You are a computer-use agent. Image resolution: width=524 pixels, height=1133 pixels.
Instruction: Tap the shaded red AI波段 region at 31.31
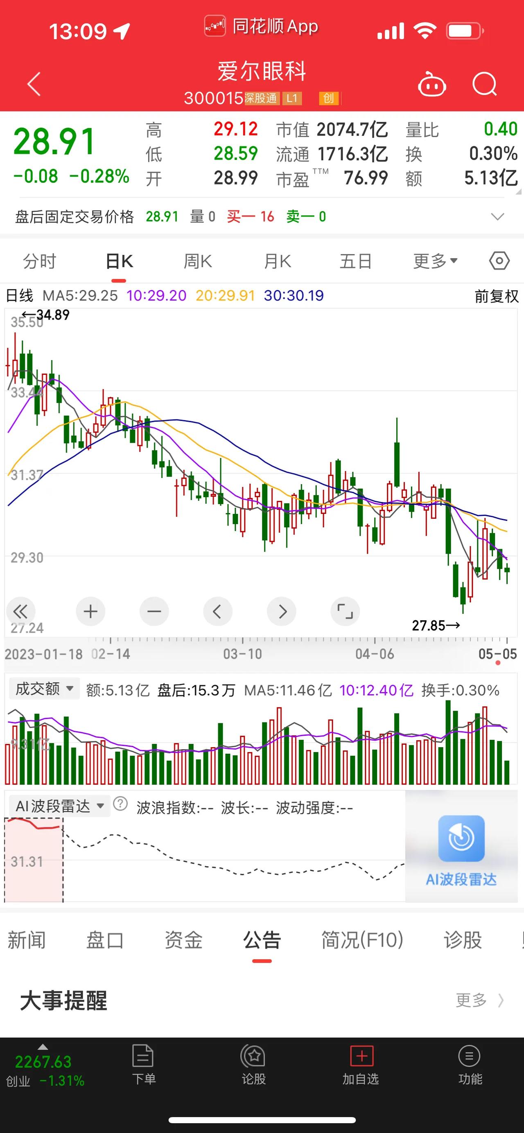coord(34,861)
